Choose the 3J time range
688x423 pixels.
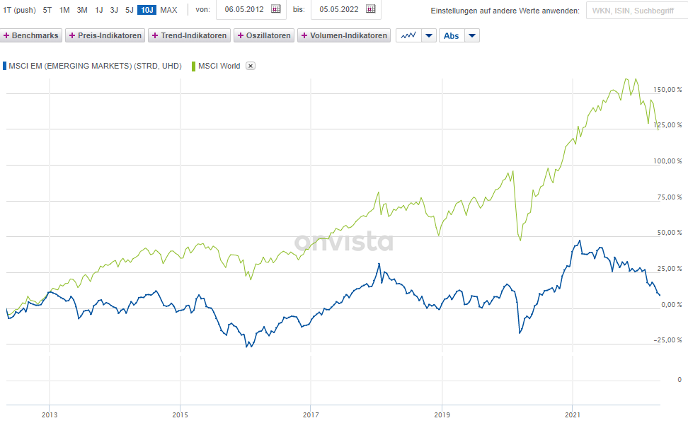(x=114, y=10)
